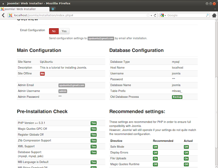Click the Admin Email upubuntu@gmail.com badge
This screenshot has width=218, height=168.
tap(72, 85)
